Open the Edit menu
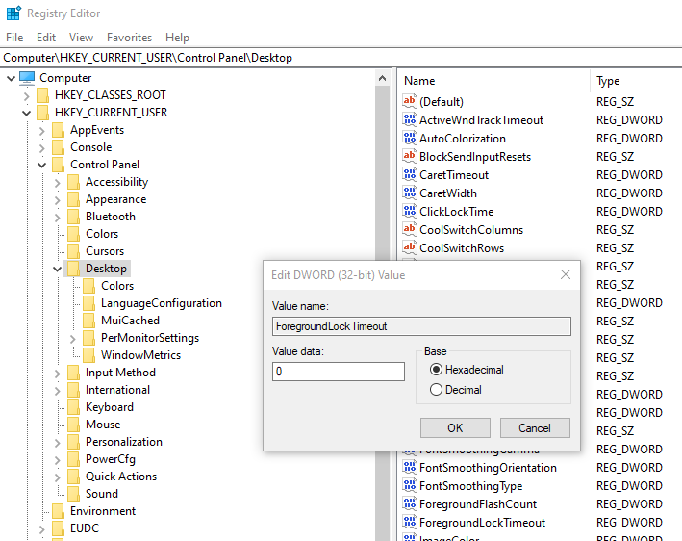 coord(45,38)
